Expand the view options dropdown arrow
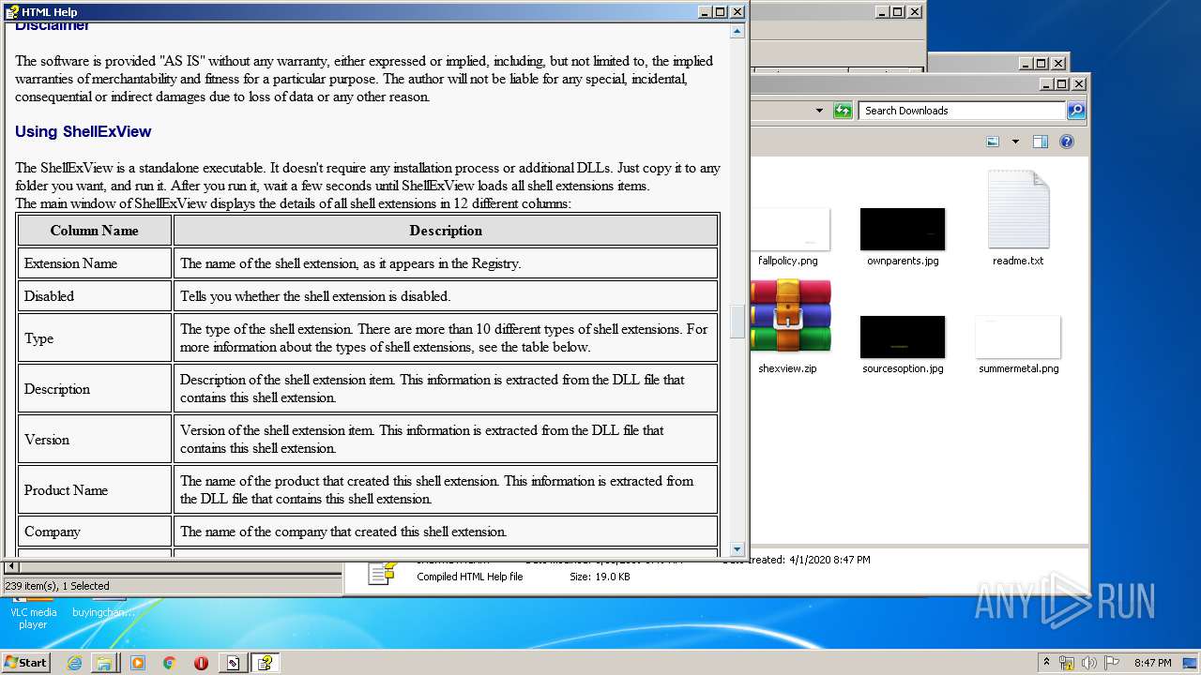The width and height of the screenshot is (1201, 675). click(1015, 142)
